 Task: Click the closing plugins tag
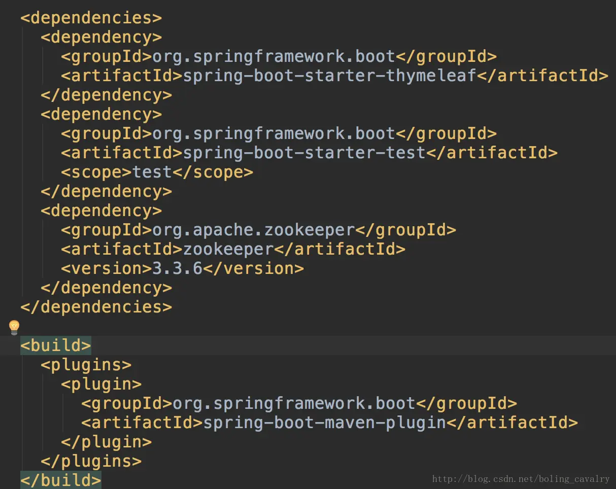(91, 461)
